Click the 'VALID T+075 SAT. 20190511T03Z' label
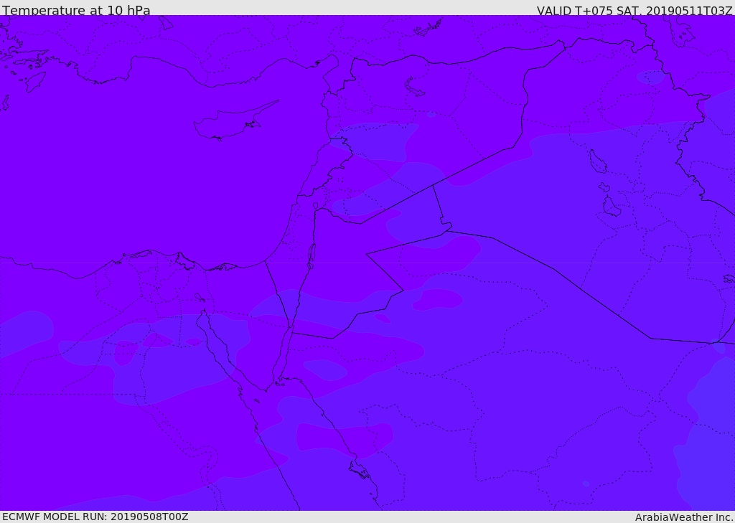Viewport: 735px width, 523px height. (635, 11)
